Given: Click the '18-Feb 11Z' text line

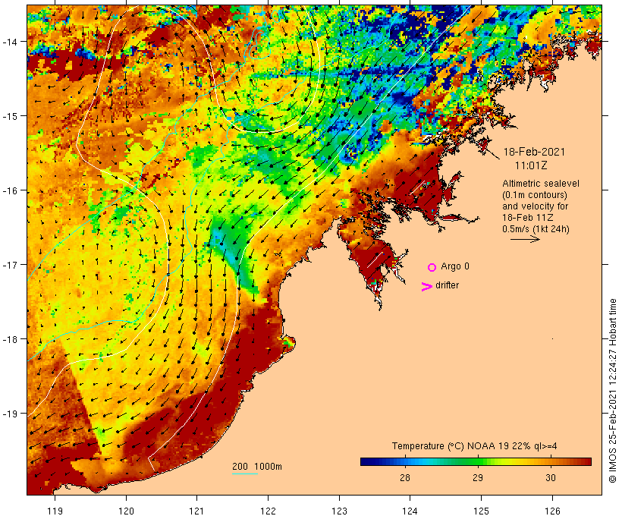Looking at the screenshot, I should coord(528,218).
